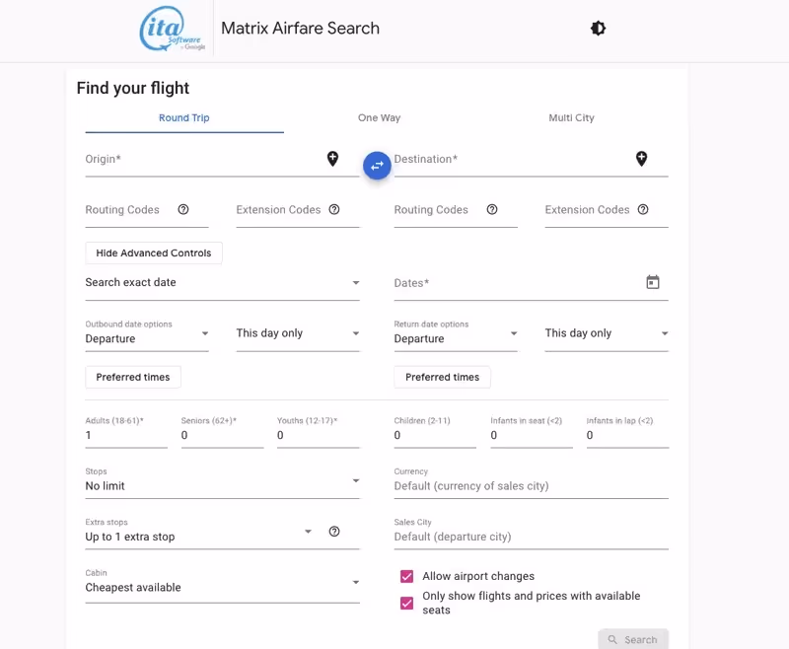Toggle dark mode with the theme icon
The width and height of the screenshot is (789, 649).
pyautogui.click(x=598, y=29)
